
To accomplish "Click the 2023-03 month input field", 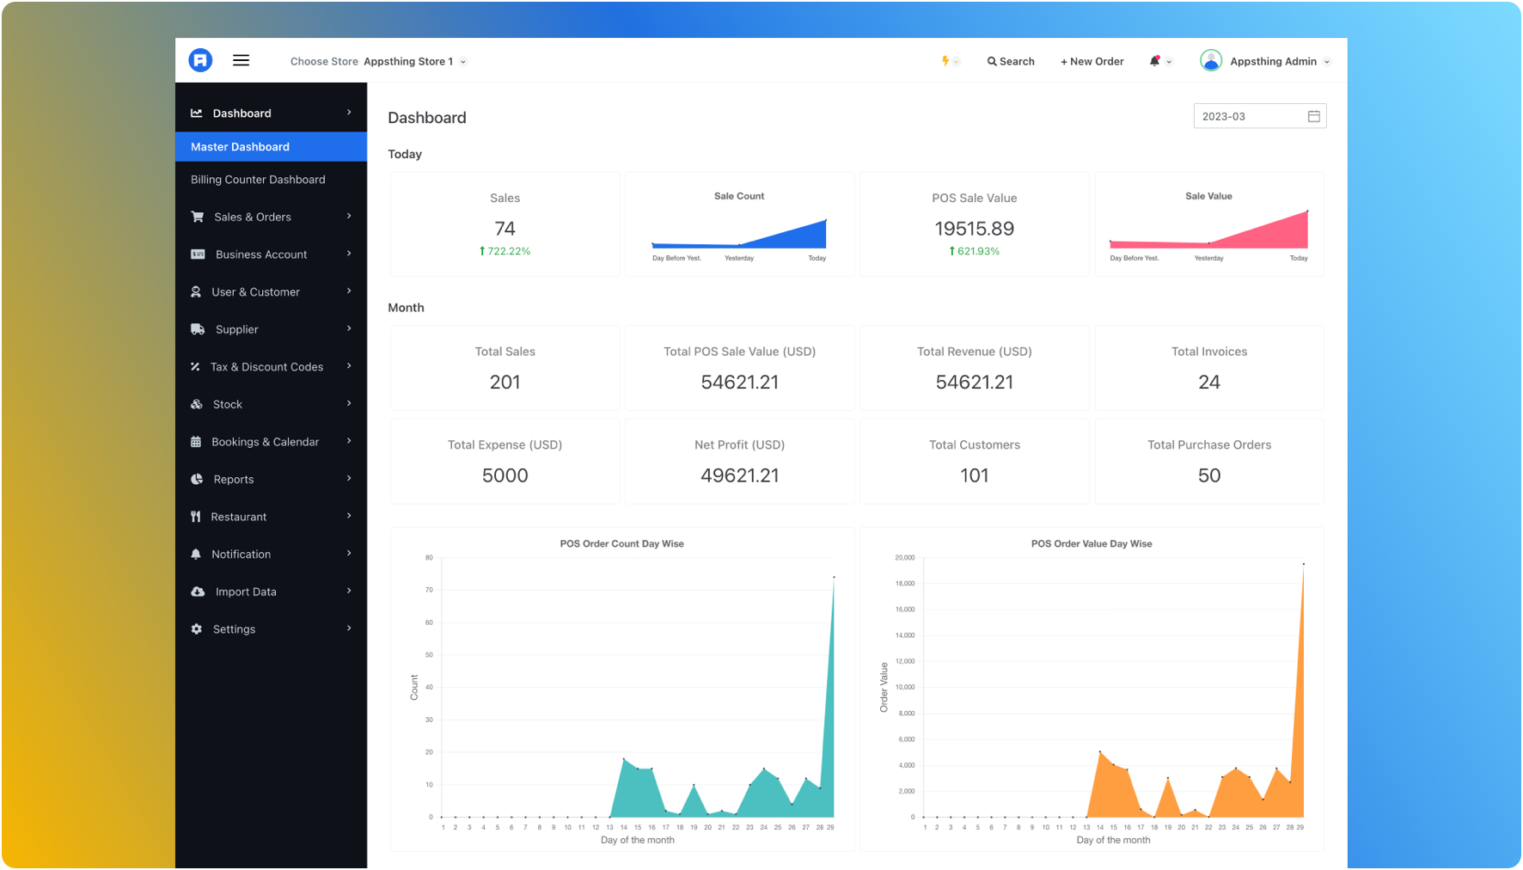I will click(1260, 116).
